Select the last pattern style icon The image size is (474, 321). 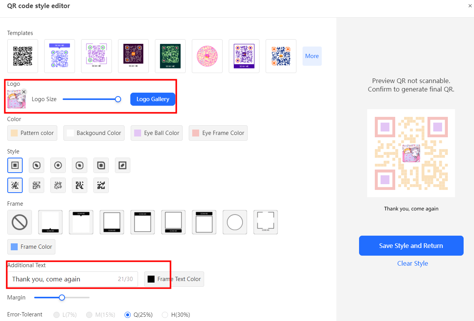pos(101,185)
